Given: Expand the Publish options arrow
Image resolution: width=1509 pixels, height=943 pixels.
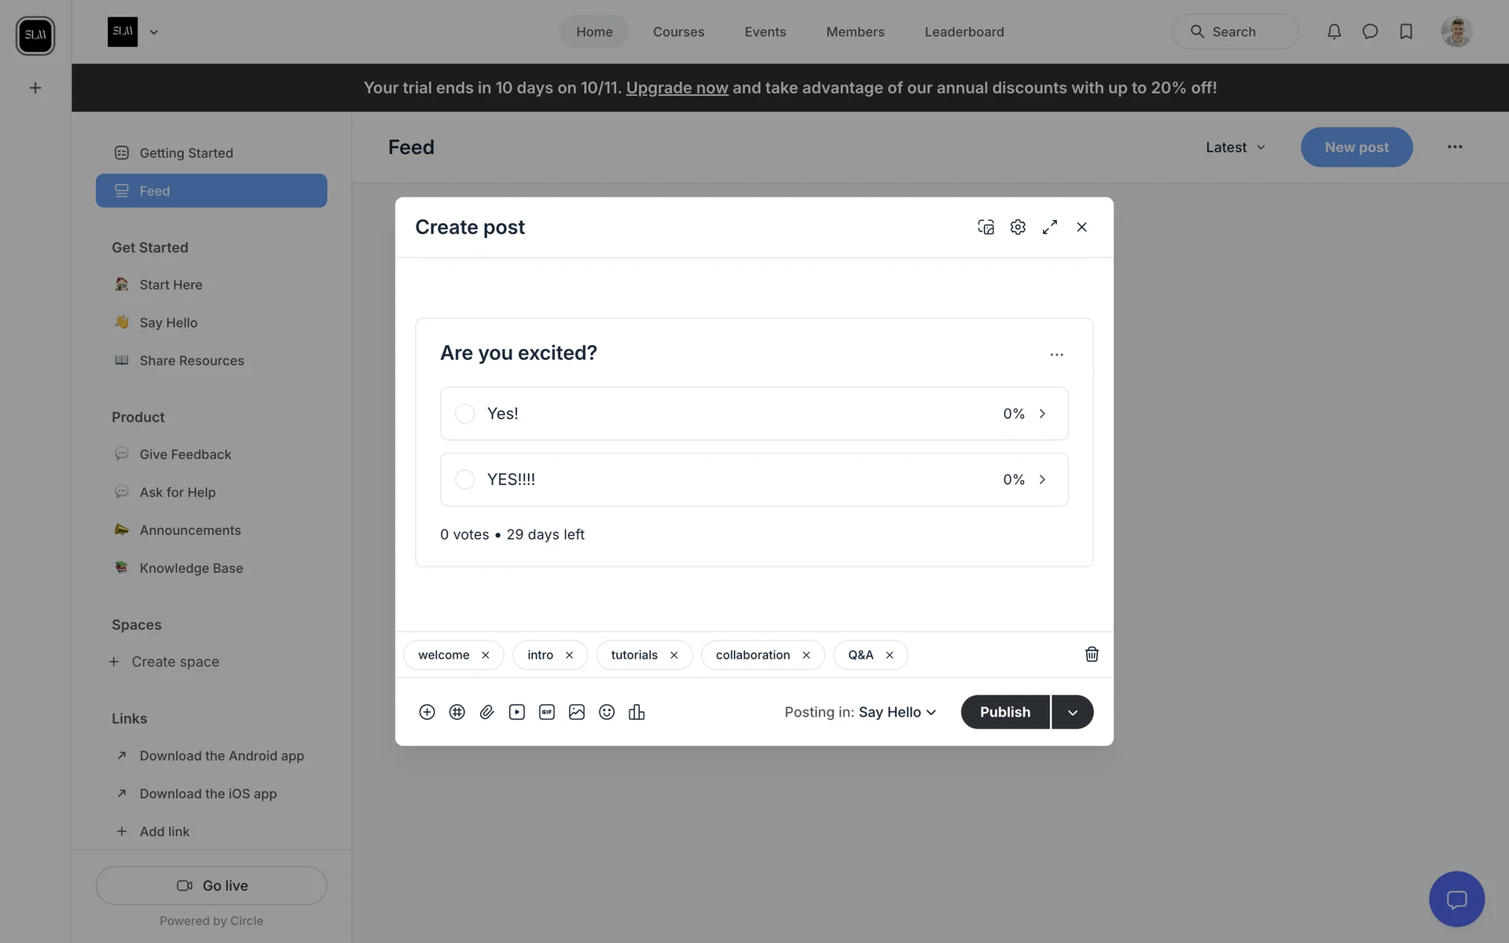Looking at the screenshot, I should [x=1072, y=712].
